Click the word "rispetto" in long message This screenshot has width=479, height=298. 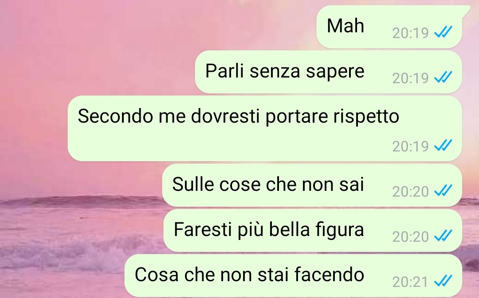click(x=366, y=117)
